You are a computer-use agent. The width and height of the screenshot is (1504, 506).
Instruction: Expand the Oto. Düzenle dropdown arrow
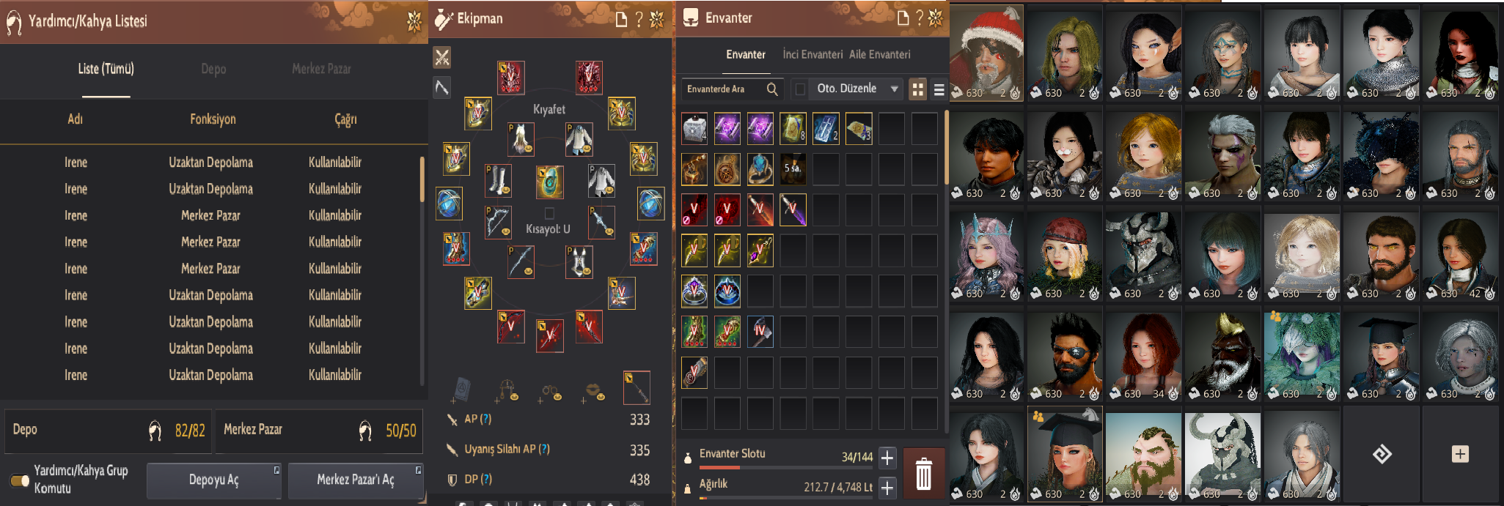point(894,89)
